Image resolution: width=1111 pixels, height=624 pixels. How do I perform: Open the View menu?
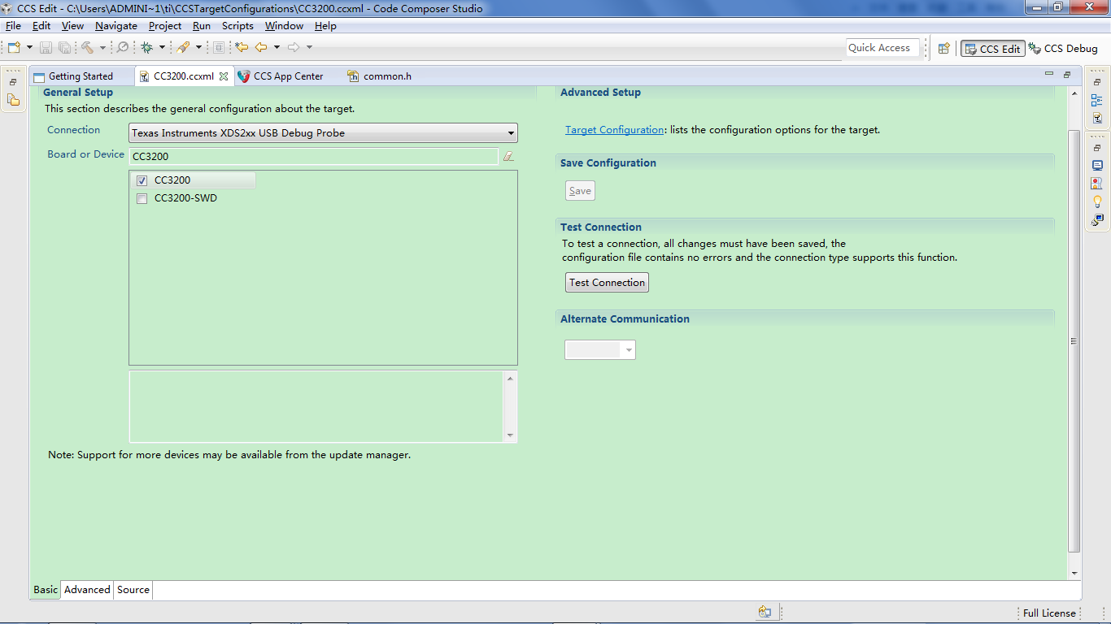[x=72, y=26]
